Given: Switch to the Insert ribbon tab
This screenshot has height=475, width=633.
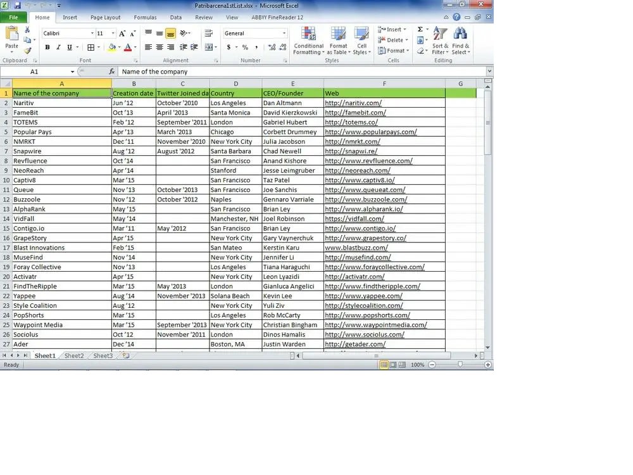Looking at the screenshot, I should pyautogui.click(x=70, y=17).
